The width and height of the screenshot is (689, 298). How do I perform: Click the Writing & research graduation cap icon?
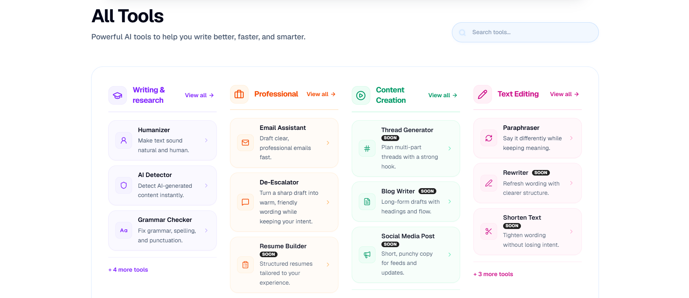pyautogui.click(x=118, y=95)
